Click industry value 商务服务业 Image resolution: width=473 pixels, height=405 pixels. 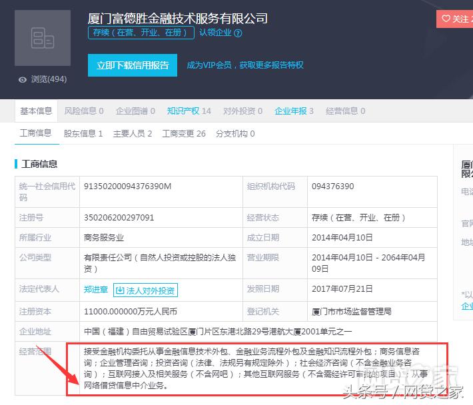104,237
